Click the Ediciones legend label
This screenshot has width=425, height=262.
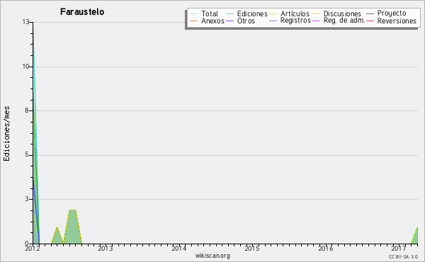[x=252, y=13]
